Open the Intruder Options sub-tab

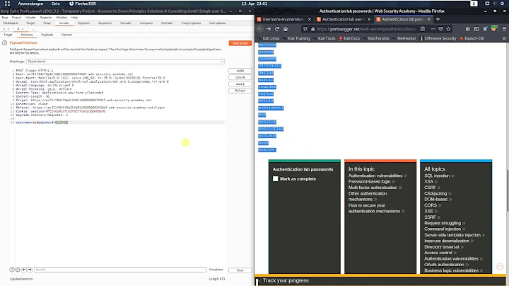click(x=66, y=35)
